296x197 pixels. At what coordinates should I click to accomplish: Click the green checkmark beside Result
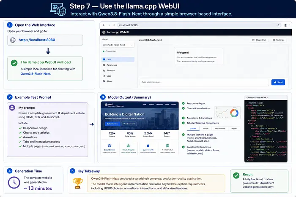point(236,175)
